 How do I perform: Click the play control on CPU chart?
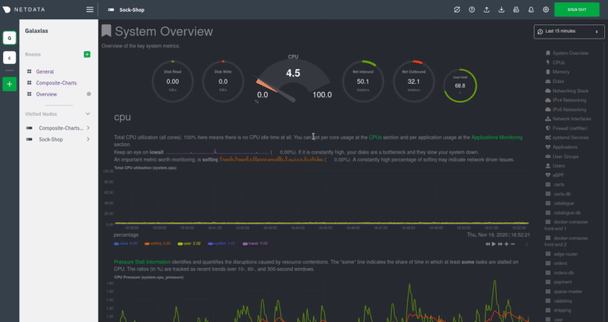(x=494, y=244)
